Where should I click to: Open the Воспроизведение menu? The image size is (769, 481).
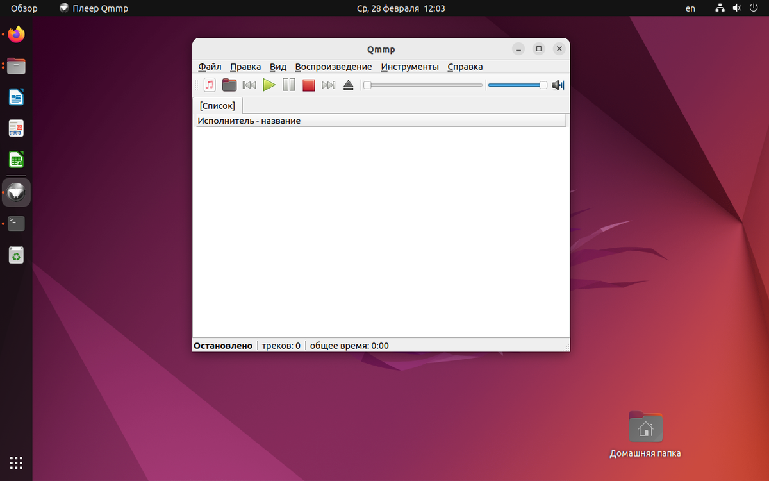coord(333,67)
